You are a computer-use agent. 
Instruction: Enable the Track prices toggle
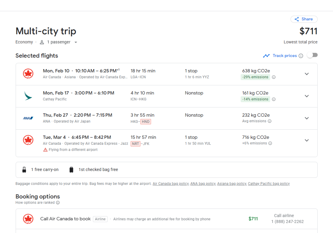(x=312, y=55)
